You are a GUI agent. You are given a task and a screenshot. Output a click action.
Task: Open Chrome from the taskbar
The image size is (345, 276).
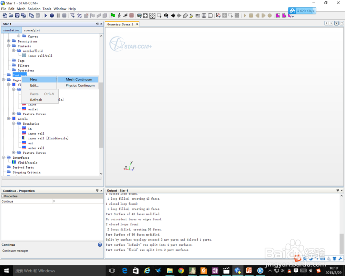(x=181, y=270)
